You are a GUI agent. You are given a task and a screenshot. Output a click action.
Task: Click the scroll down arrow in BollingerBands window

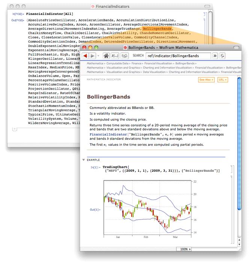point(239,244)
